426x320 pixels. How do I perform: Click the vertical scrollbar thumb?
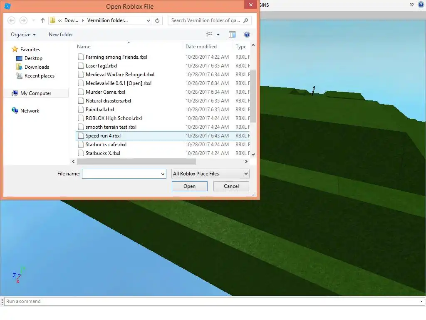(x=253, y=96)
